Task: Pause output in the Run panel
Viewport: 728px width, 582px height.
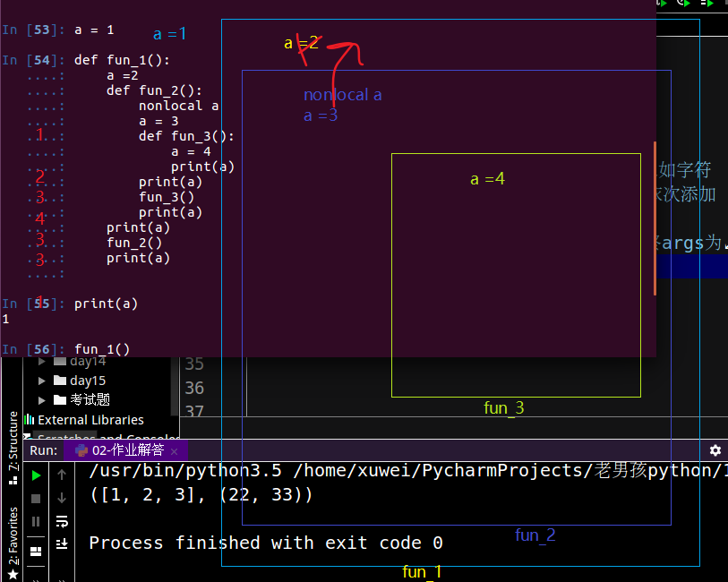Action: pyautogui.click(x=36, y=522)
